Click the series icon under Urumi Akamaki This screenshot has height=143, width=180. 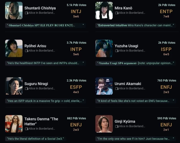coord(117,89)
